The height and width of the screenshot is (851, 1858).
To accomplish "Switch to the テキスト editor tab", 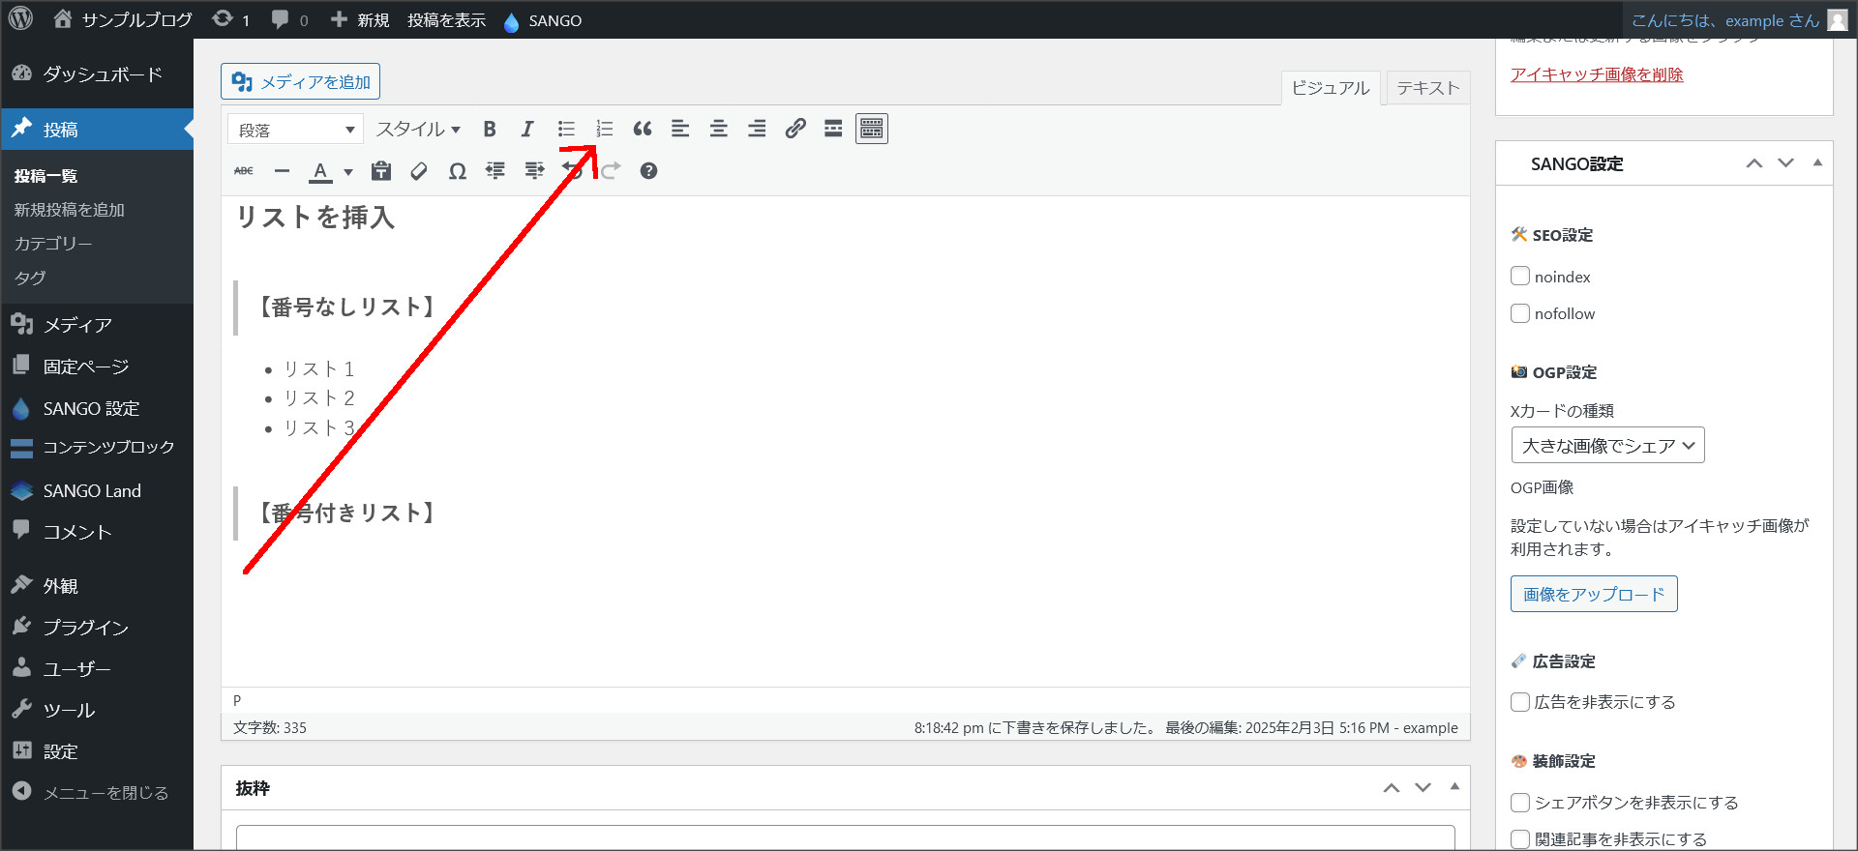I will [1427, 88].
